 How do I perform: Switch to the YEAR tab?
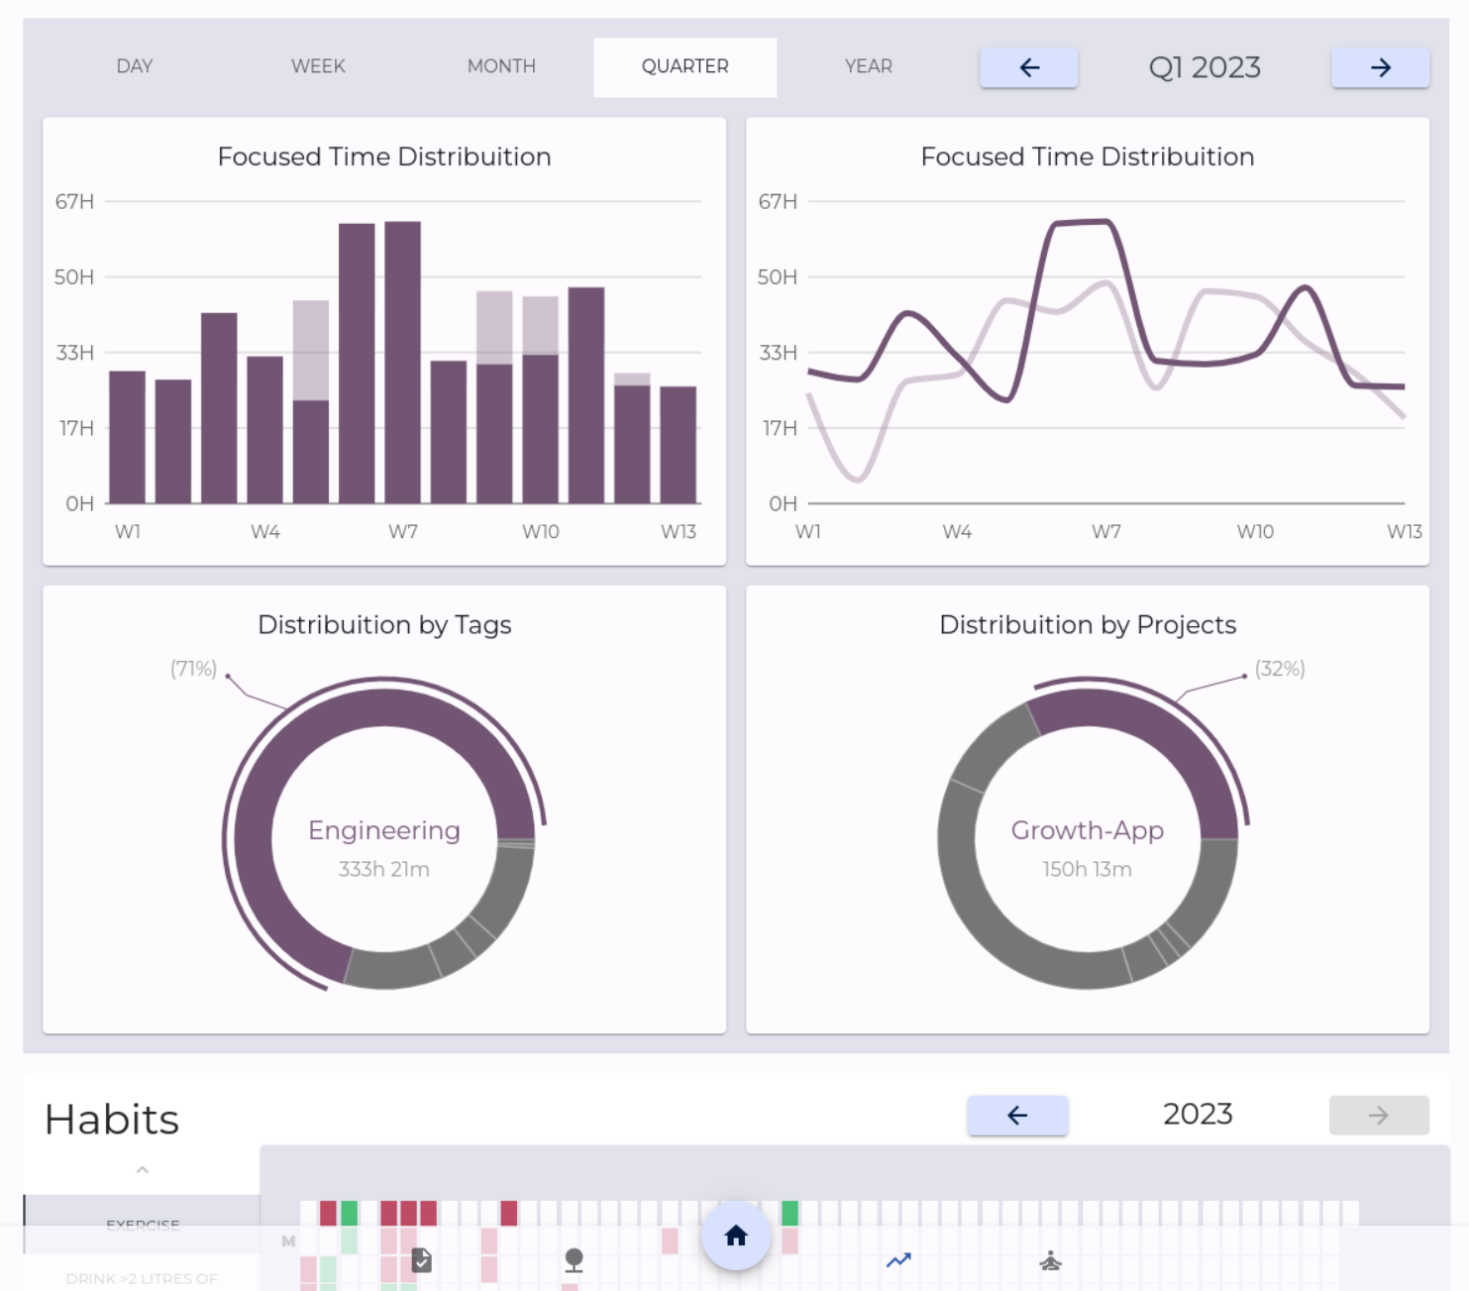coord(869,66)
